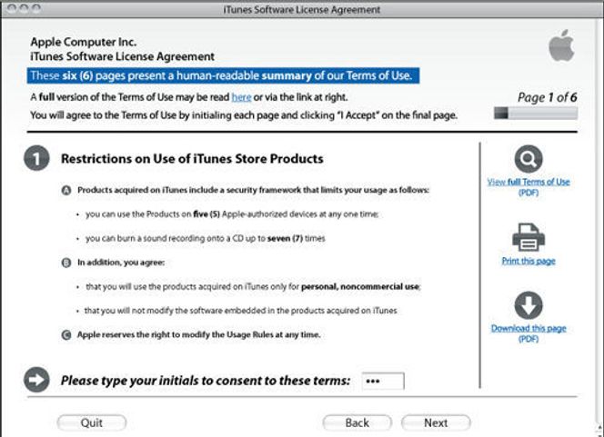Click the circled A bullet icon
Image resolution: width=604 pixels, height=437 pixels.
click(66, 190)
